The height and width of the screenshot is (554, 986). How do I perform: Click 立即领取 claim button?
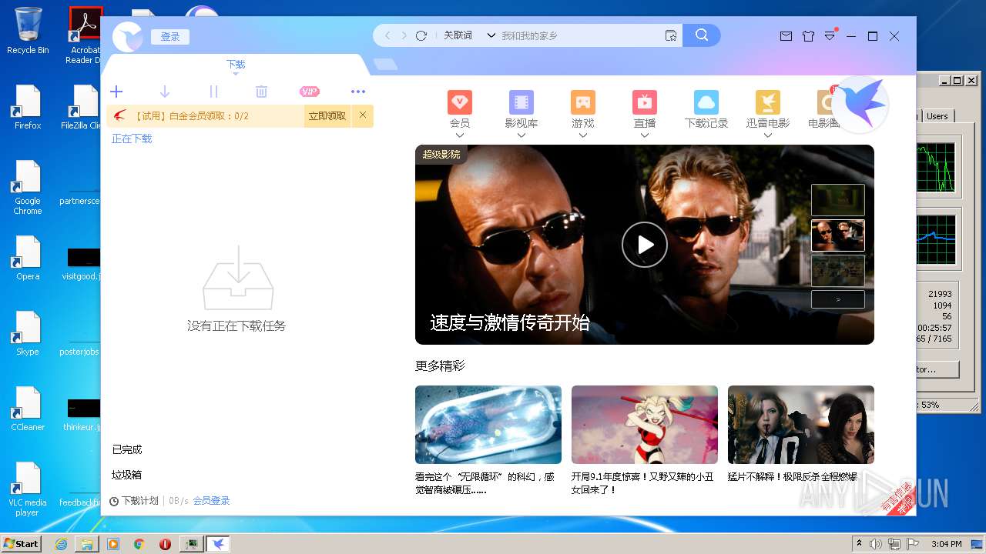click(327, 115)
